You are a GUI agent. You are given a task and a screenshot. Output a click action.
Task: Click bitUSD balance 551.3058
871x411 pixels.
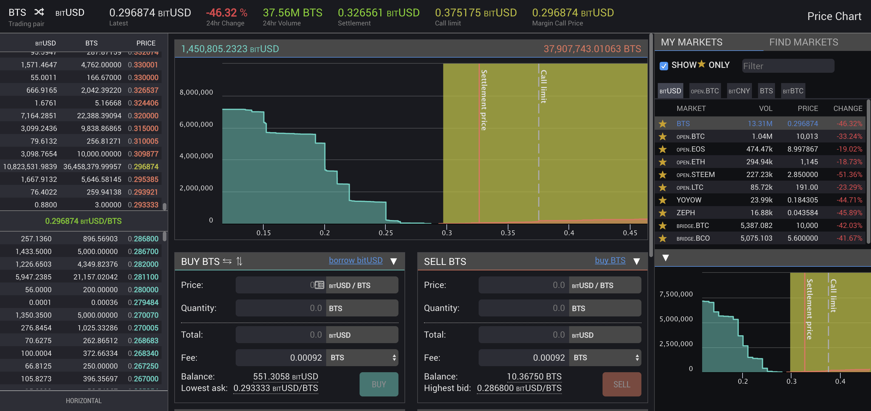[285, 376]
